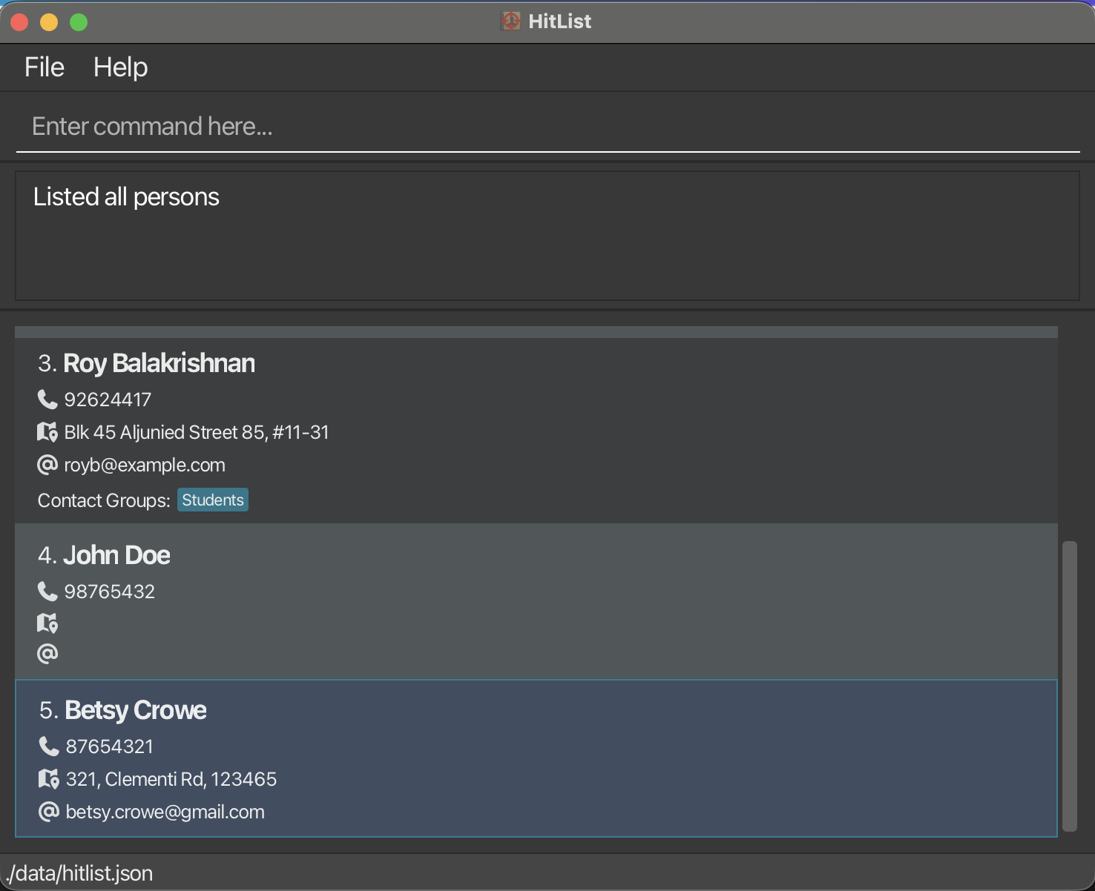Click the 'Listed all persons' result box

click(547, 236)
